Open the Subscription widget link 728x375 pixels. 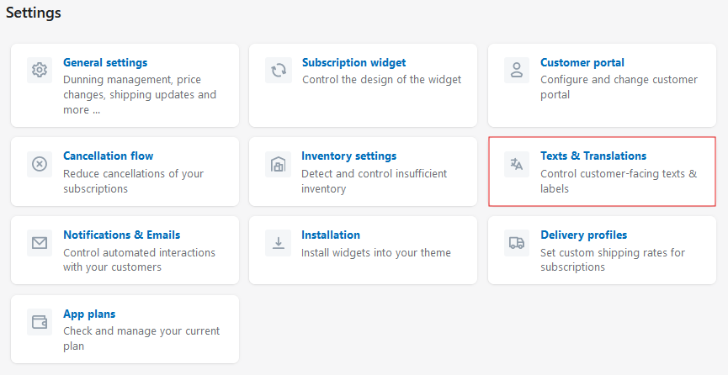pyautogui.click(x=353, y=63)
